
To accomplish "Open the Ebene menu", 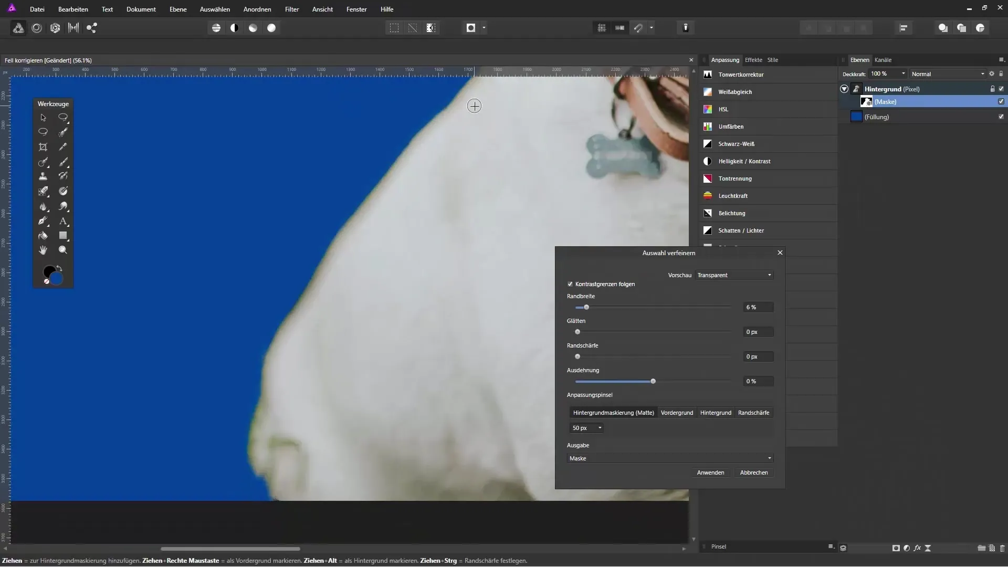I will coord(178,9).
